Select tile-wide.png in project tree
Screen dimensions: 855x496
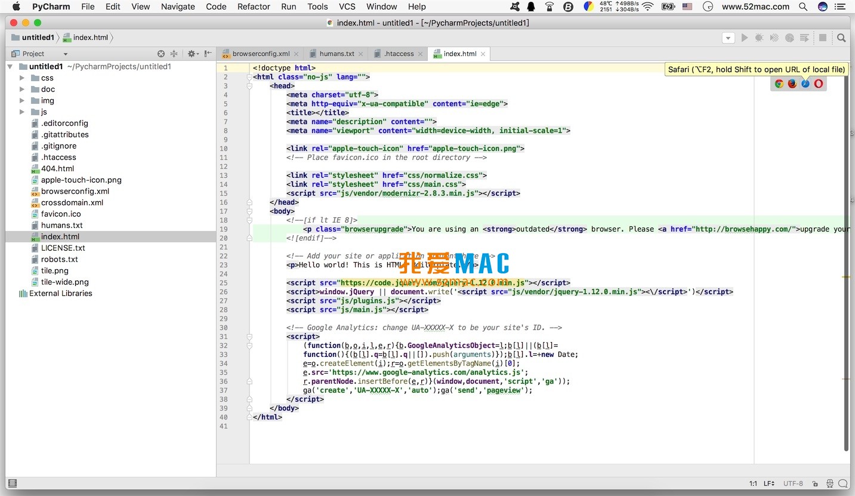click(64, 282)
